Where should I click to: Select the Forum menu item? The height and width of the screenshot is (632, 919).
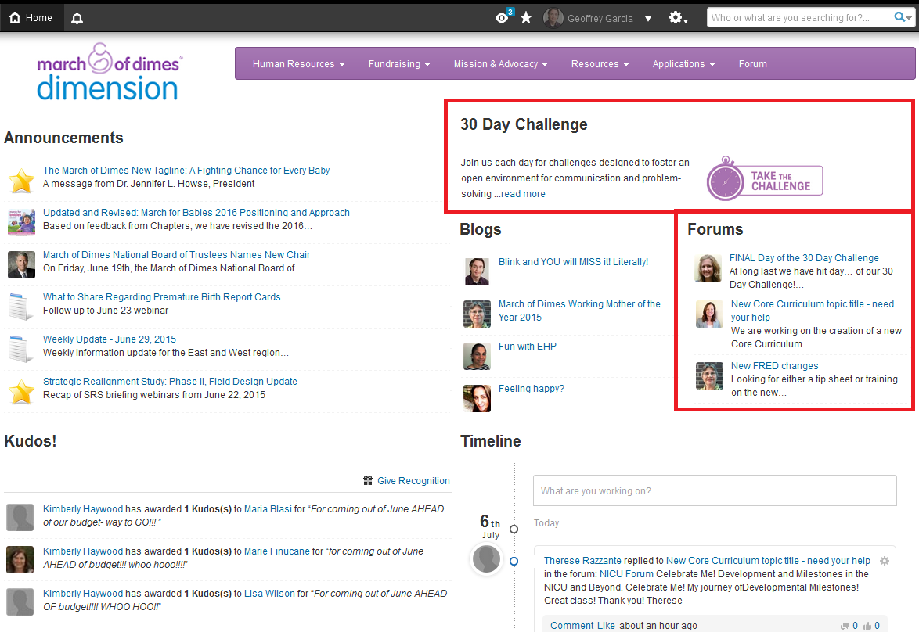point(752,64)
